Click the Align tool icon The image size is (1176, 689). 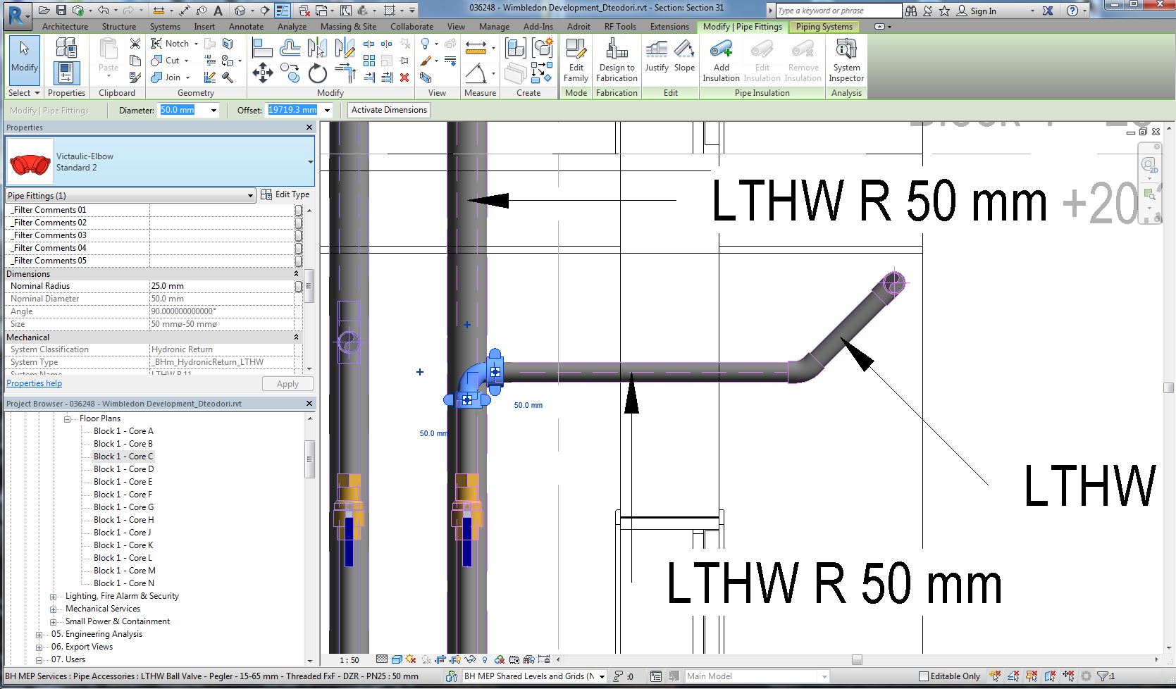262,48
